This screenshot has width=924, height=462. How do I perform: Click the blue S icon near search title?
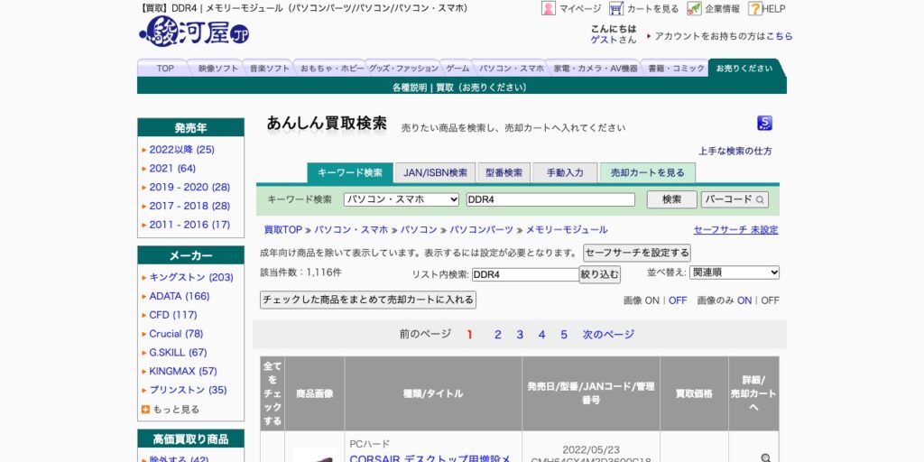(764, 123)
